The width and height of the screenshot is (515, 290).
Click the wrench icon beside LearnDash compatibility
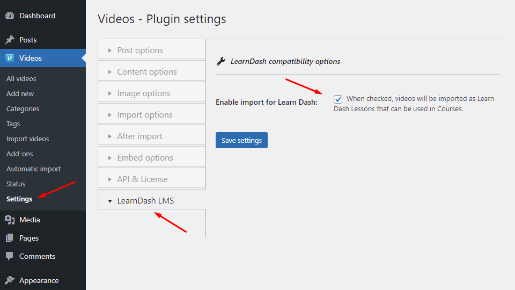tap(221, 61)
